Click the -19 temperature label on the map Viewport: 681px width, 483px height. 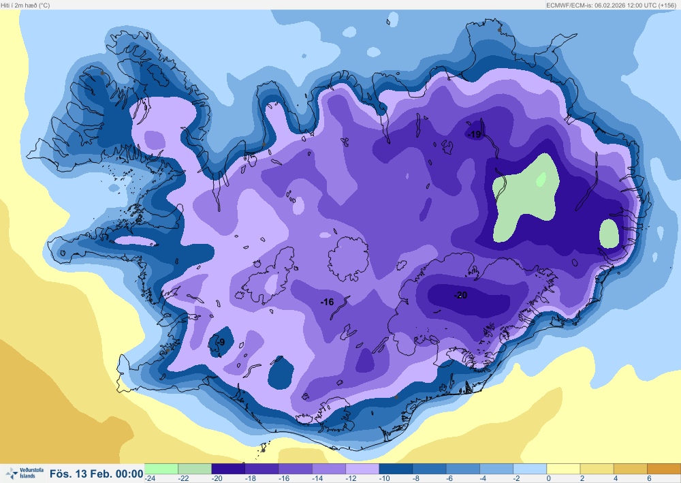pos(475,134)
